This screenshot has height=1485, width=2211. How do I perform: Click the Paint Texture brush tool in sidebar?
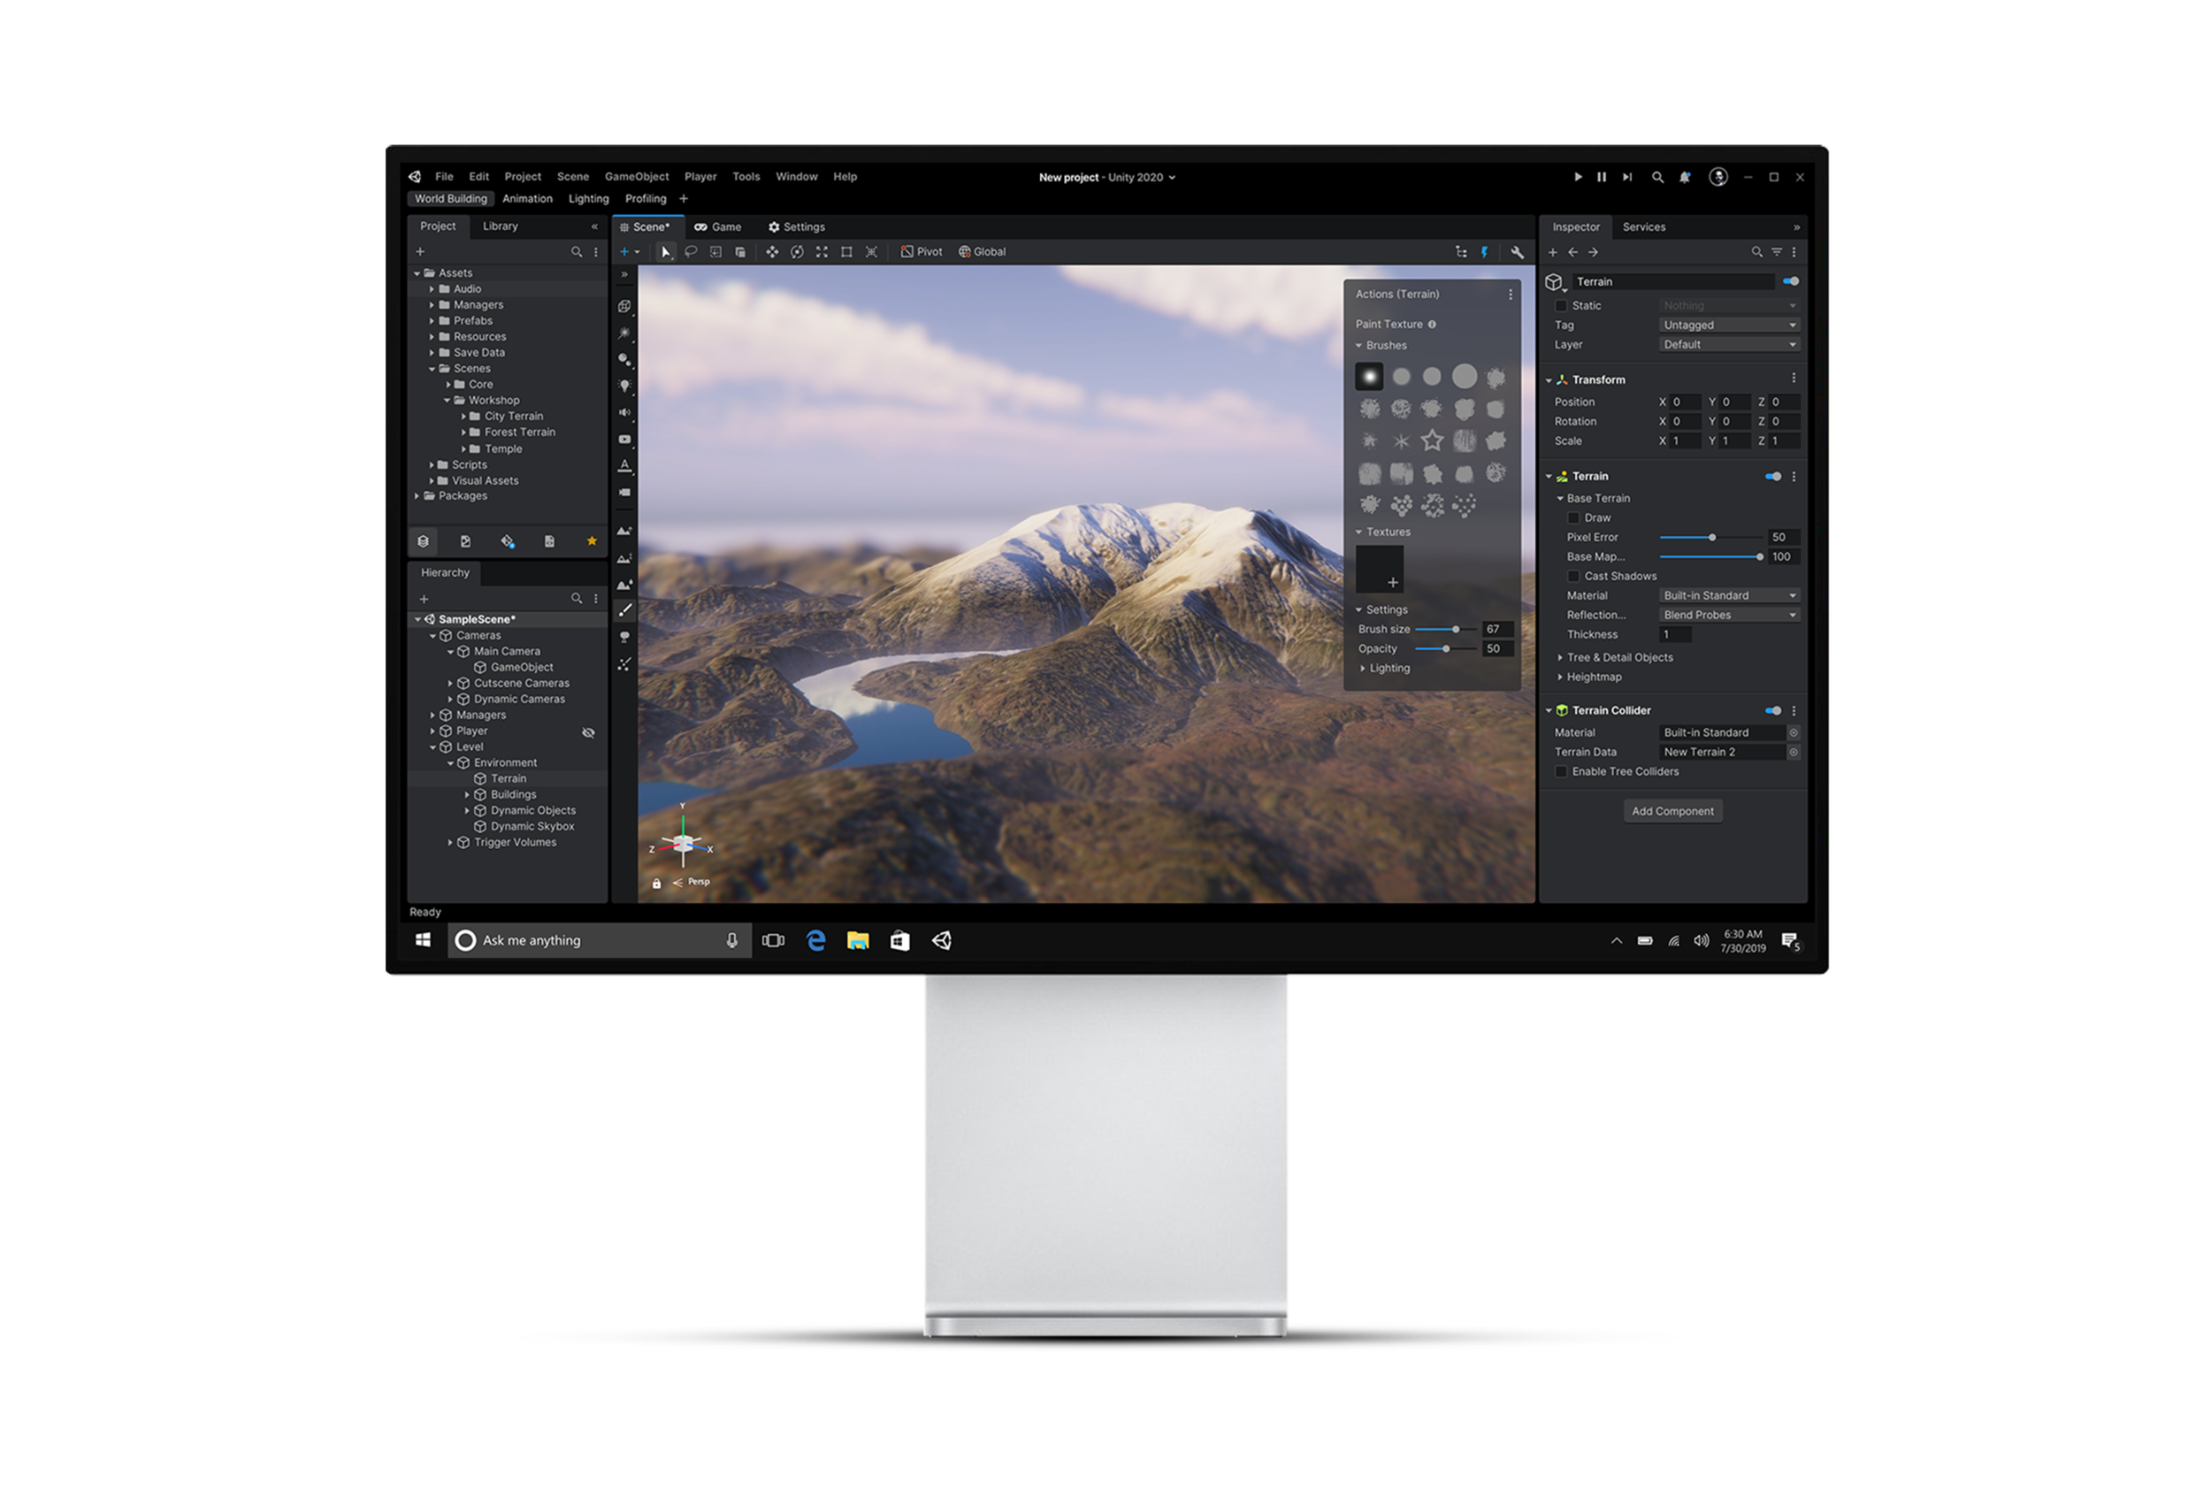[x=625, y=610]
